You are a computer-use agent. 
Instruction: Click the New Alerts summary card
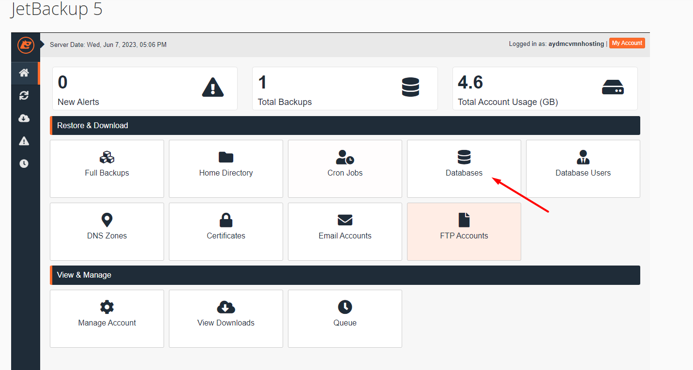[145, 89]
